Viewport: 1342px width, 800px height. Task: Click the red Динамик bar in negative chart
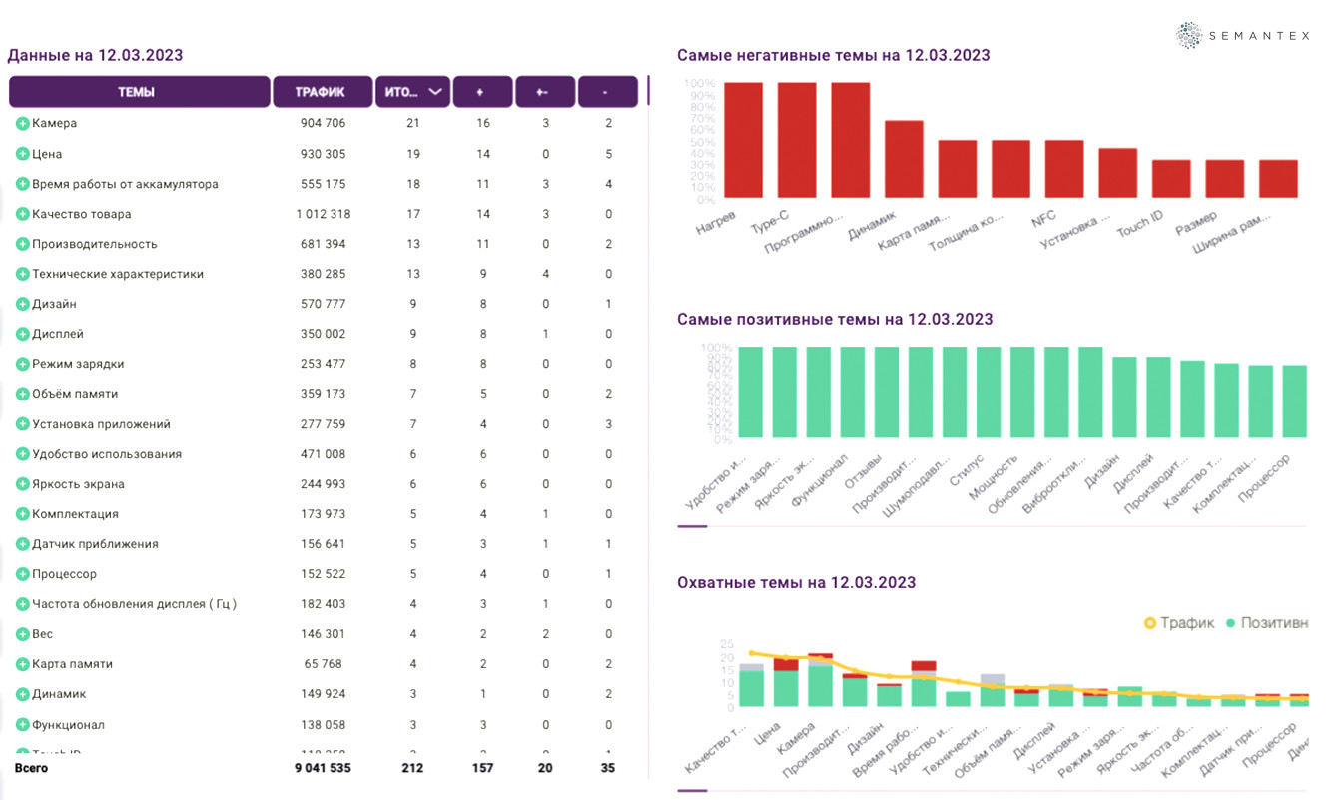click(904, 159)
